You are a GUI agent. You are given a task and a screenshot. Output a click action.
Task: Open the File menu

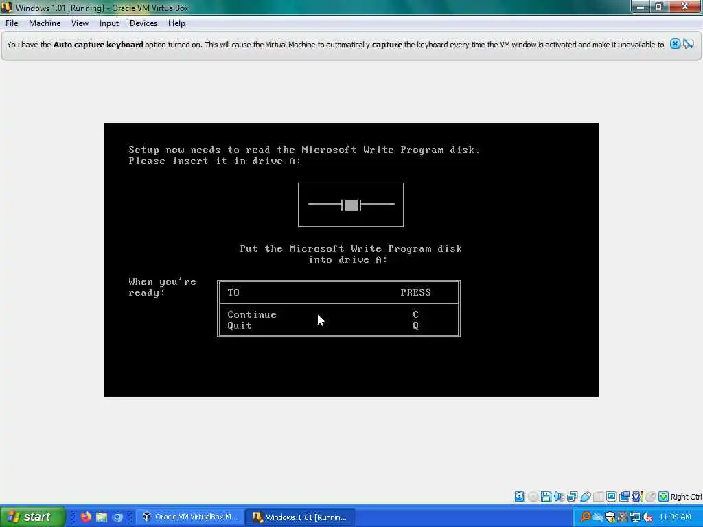[x=12, y=23]
